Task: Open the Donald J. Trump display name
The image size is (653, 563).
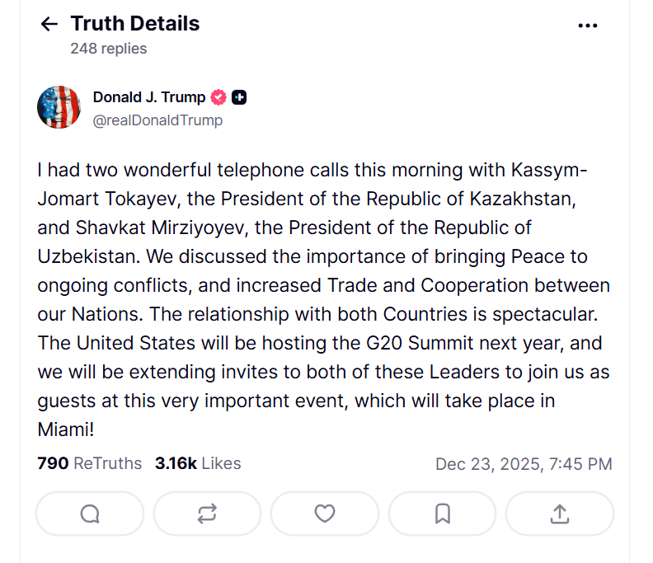Action: pyautogui.click(x=149, y=97)
